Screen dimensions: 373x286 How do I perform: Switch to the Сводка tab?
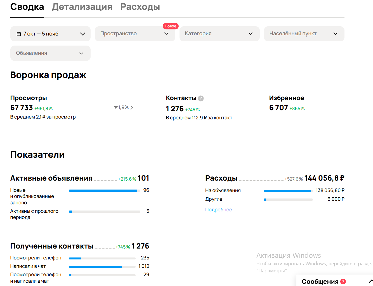tap(27, 7)
